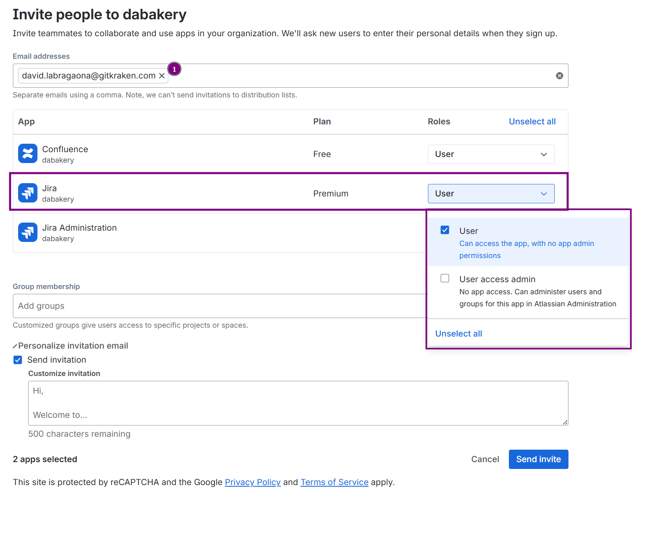Image resolution: width=651 pixels, height=537 pixels.
Task: Remove david.labragaona@gitkraken.com email chip
Action: [162, 75]
